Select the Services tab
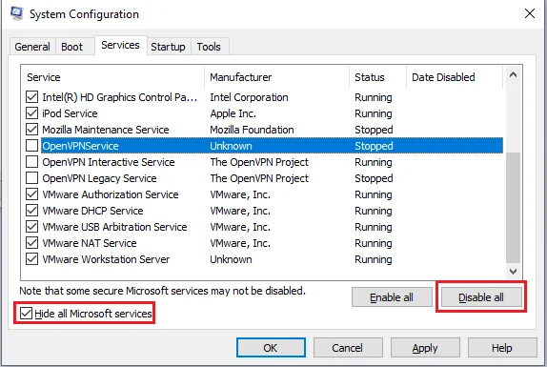547x367 pixels. (x=120, y=46)
